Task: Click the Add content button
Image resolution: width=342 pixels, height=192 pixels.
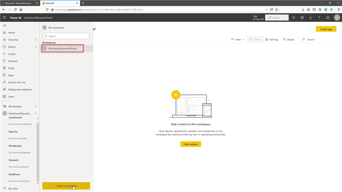Action: [x=191, y=144]
